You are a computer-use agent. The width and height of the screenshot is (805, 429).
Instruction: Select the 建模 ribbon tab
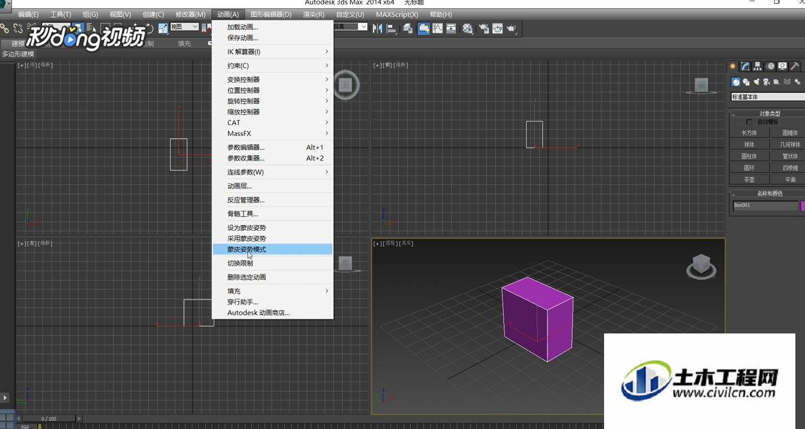18,44
